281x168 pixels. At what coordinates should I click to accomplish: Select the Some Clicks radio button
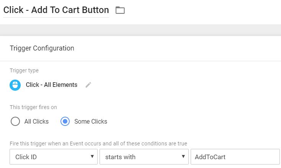coord(65,122)
